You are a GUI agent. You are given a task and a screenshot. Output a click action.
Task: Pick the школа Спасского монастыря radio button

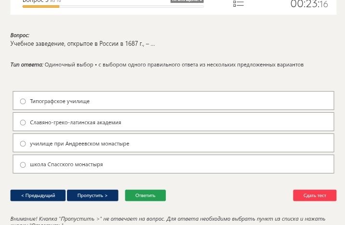tap(23, 165)
